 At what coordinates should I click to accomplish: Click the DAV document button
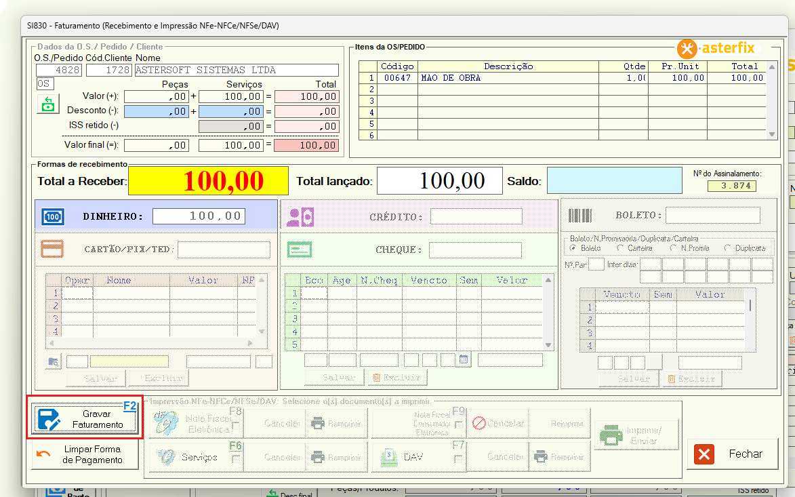[x=419, y=457]
